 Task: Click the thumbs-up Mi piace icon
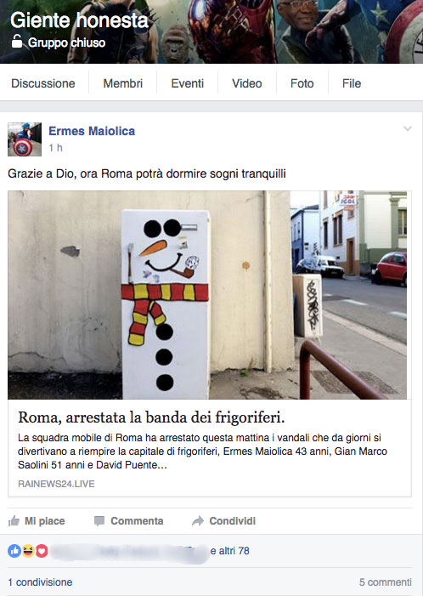(14, 520)
